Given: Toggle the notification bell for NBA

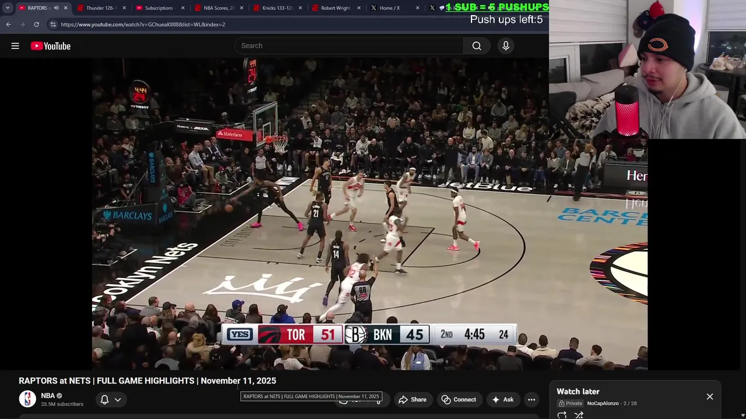Looking at the screenshot, I should [105, 399].
